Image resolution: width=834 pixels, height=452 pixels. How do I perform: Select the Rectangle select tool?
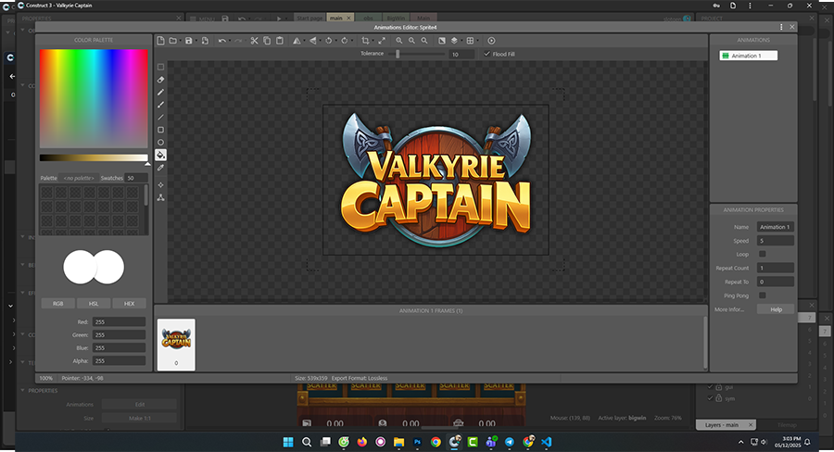(161, 68)
